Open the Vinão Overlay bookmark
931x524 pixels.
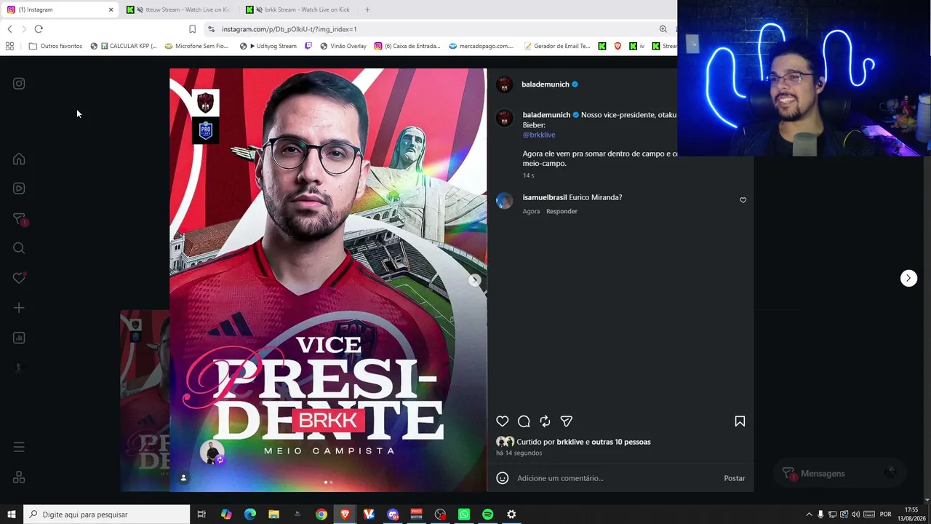(x=342, y=46)
